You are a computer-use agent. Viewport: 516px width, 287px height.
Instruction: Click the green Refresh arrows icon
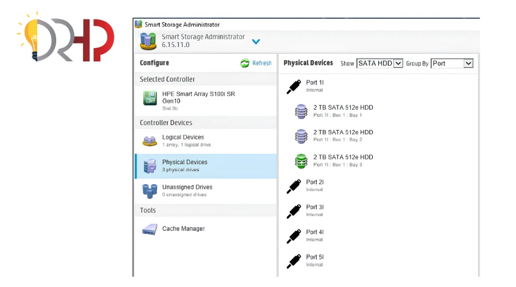[245, 63]
